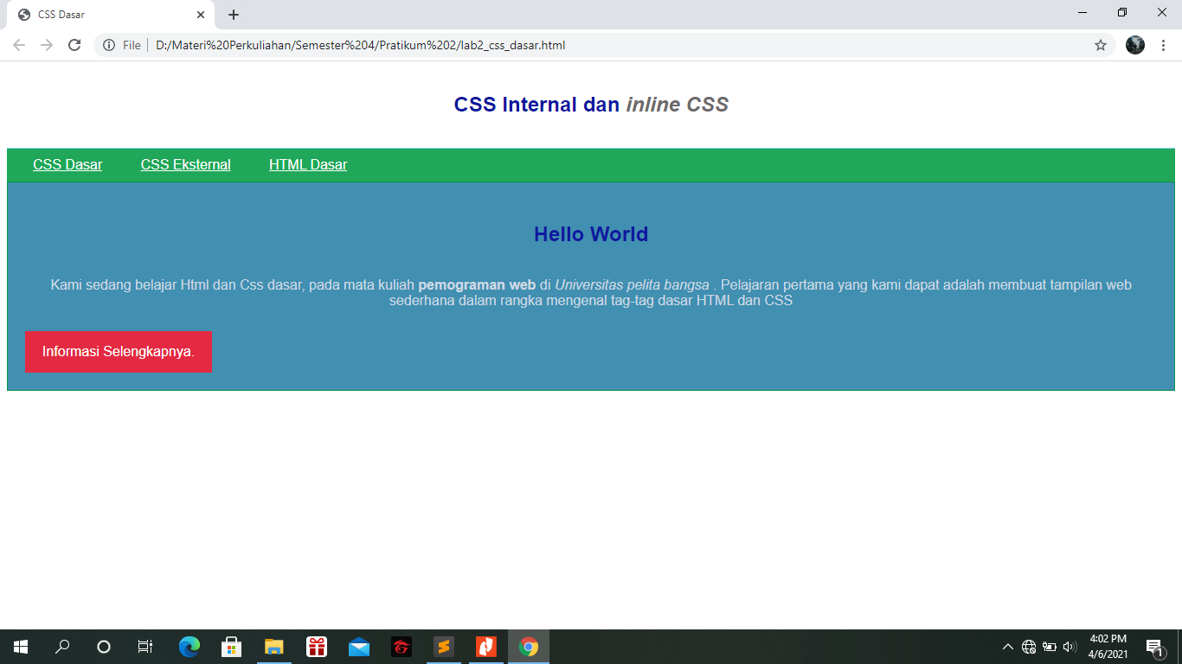Click the browser Forward arrow

[47, 45]
